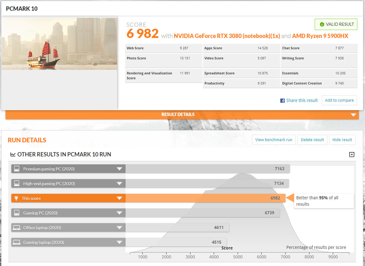The height and width of the screenshot is (266, 365).
Task: Click the desktop icon on Premium gaming PC row
Action: tap(17, 169)
